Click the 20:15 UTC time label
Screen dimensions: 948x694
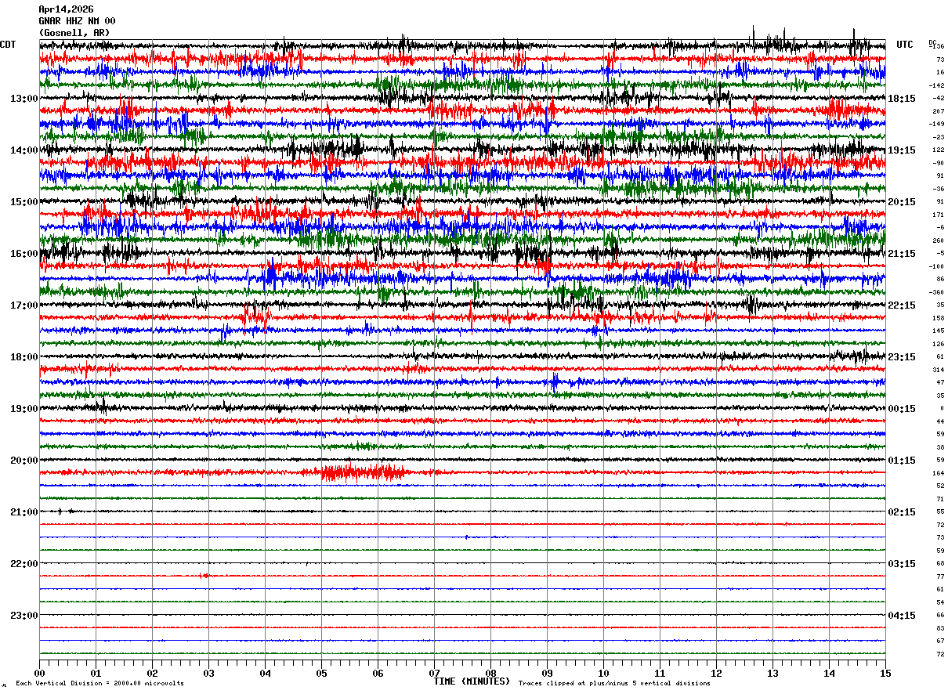pos(902,202)
